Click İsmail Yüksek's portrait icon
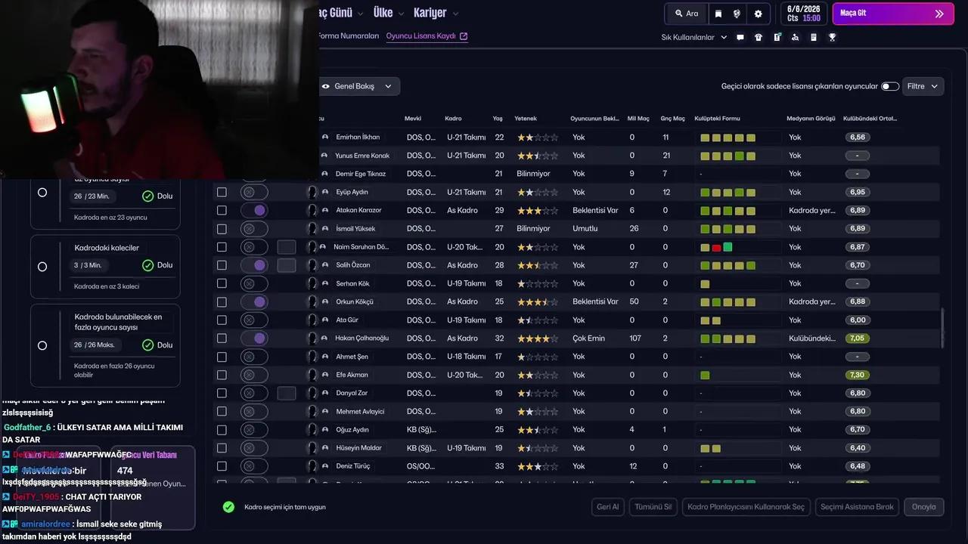 point(312,229)
